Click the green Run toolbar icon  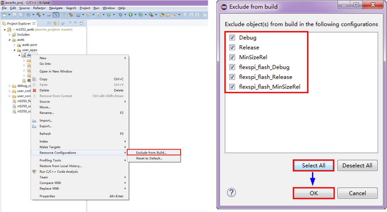130,15
